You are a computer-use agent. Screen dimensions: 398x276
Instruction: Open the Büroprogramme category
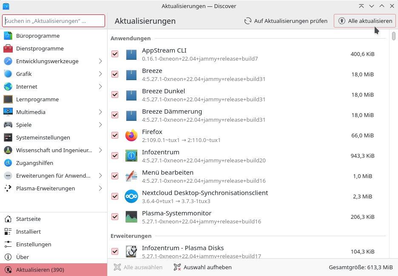[x=37, y=36]
